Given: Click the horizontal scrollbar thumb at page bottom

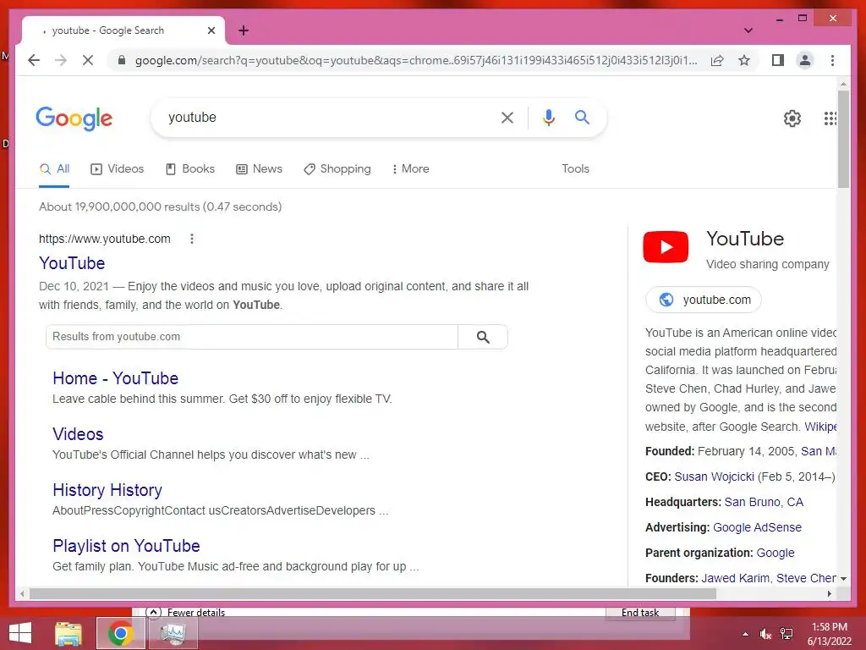Looking at the screenshot, I should pos(373,593).
